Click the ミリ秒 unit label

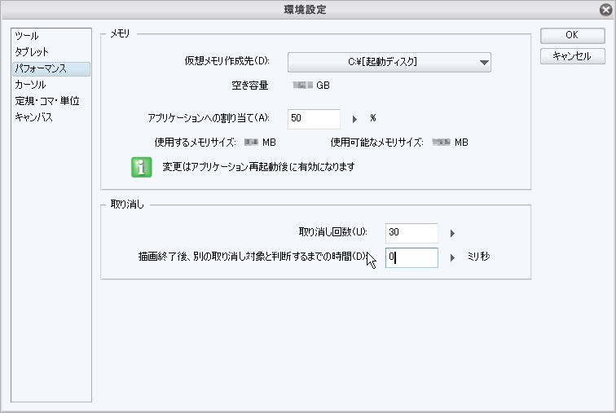[478, 257]
